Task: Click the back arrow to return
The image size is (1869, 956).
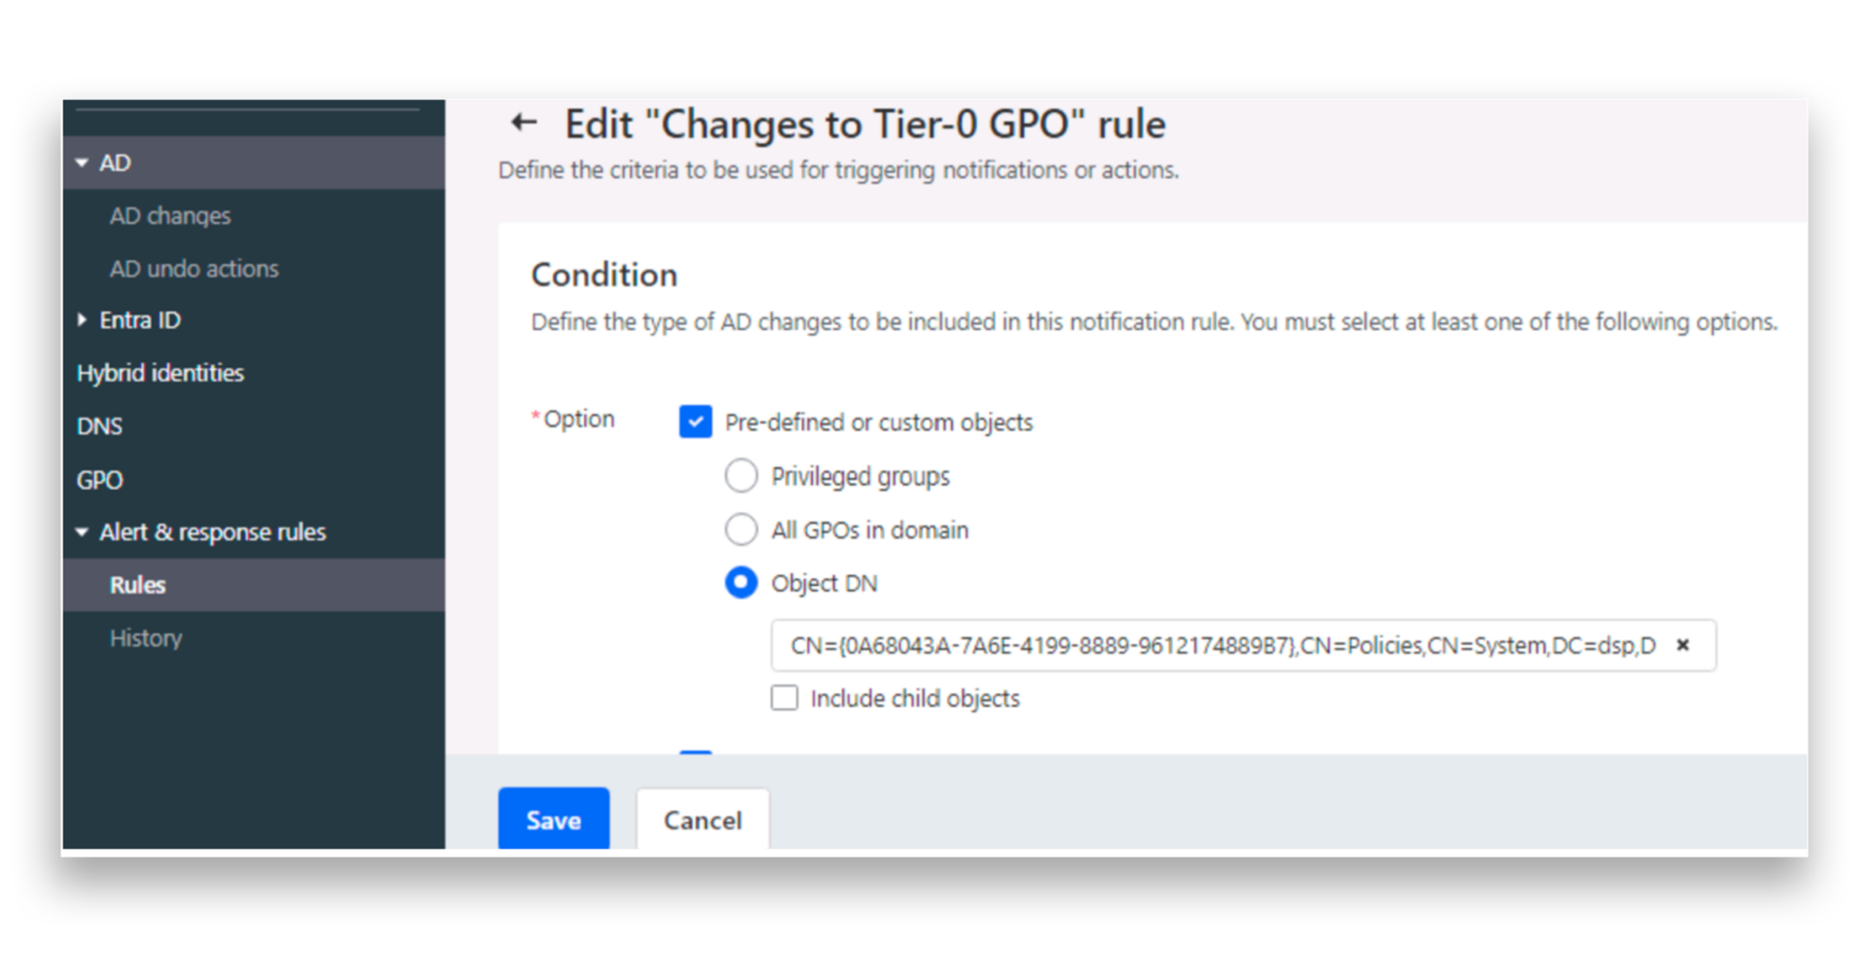Action: tap(523, 123)
